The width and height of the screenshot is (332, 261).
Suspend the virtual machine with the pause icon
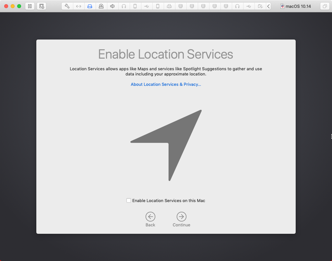pos(30,6)
